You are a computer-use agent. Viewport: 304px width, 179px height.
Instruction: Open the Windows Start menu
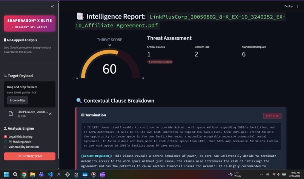pyautogui.click(x=6, y=174)
